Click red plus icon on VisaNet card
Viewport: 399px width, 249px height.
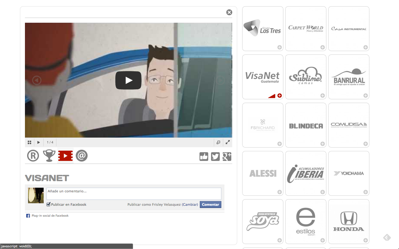tap(280, 96)
